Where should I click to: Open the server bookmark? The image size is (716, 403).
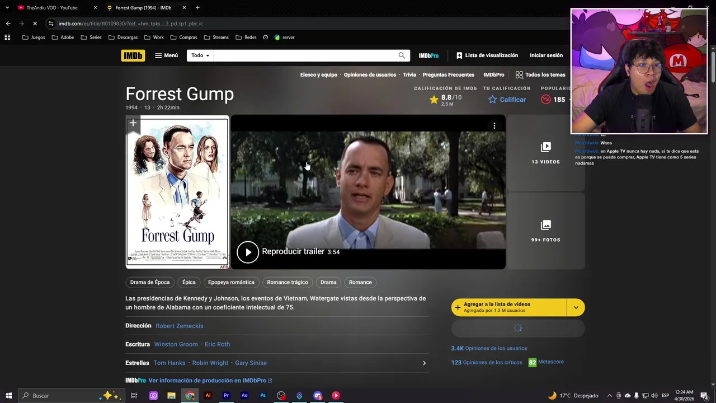coord(284,38)
